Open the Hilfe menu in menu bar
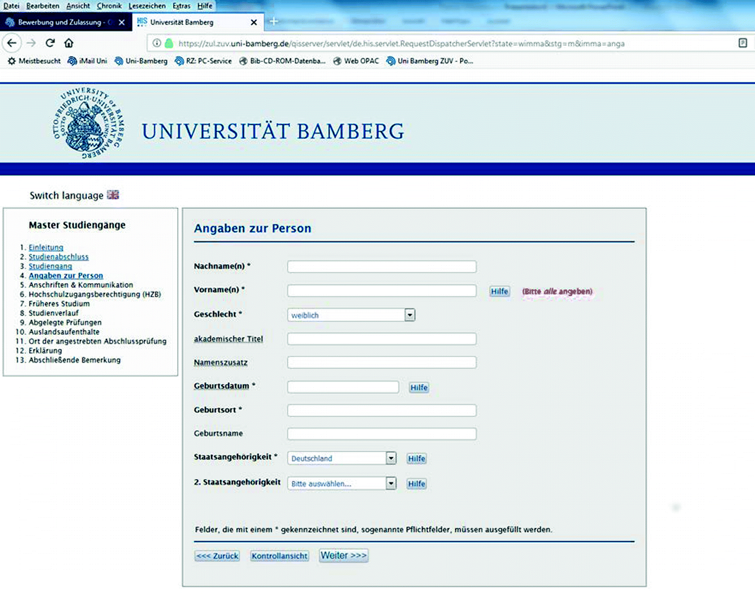Screen dimensions: 755x594 205,6
